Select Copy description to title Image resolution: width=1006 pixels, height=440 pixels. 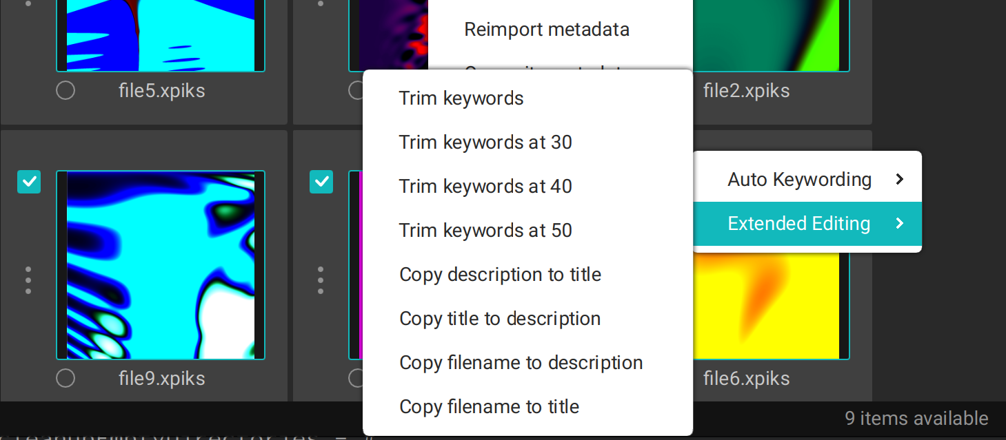500,274
